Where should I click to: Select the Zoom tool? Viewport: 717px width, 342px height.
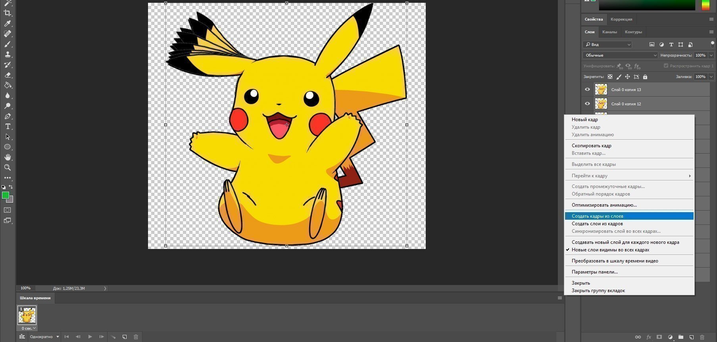pos(7,167)
